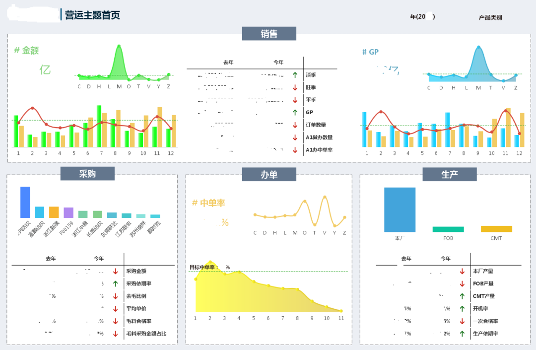This screenshot has height=350, width=536.
Task: Click the month 7 green bar in 金额 chart
Action: (x=99, y=126)
